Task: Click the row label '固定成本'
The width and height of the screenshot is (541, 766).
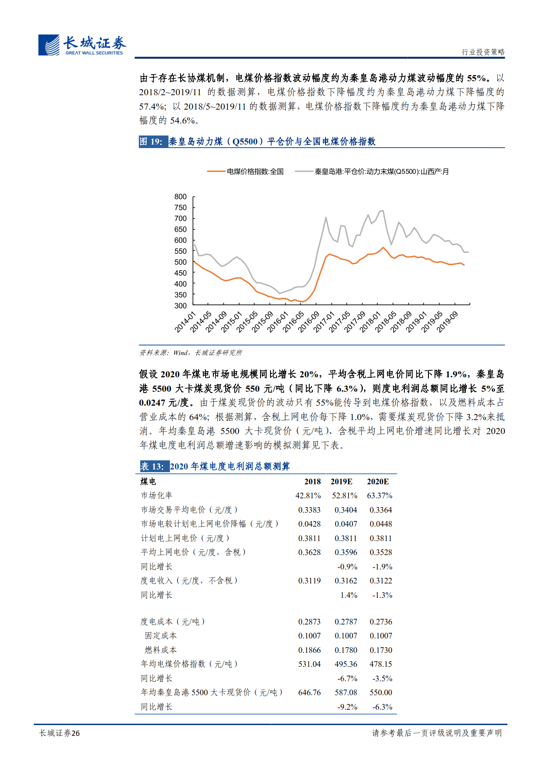Action: point(161,635)
